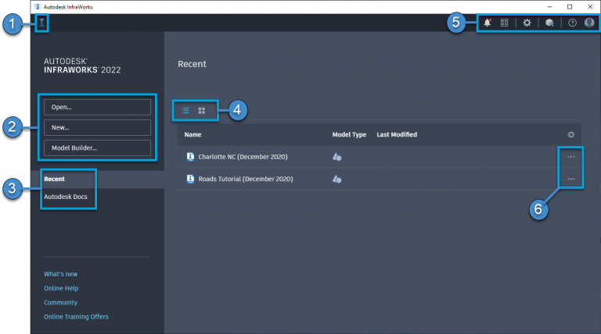Switch to grid tile view
Viewport: 601px width, 334px height.
pos(202,111)
